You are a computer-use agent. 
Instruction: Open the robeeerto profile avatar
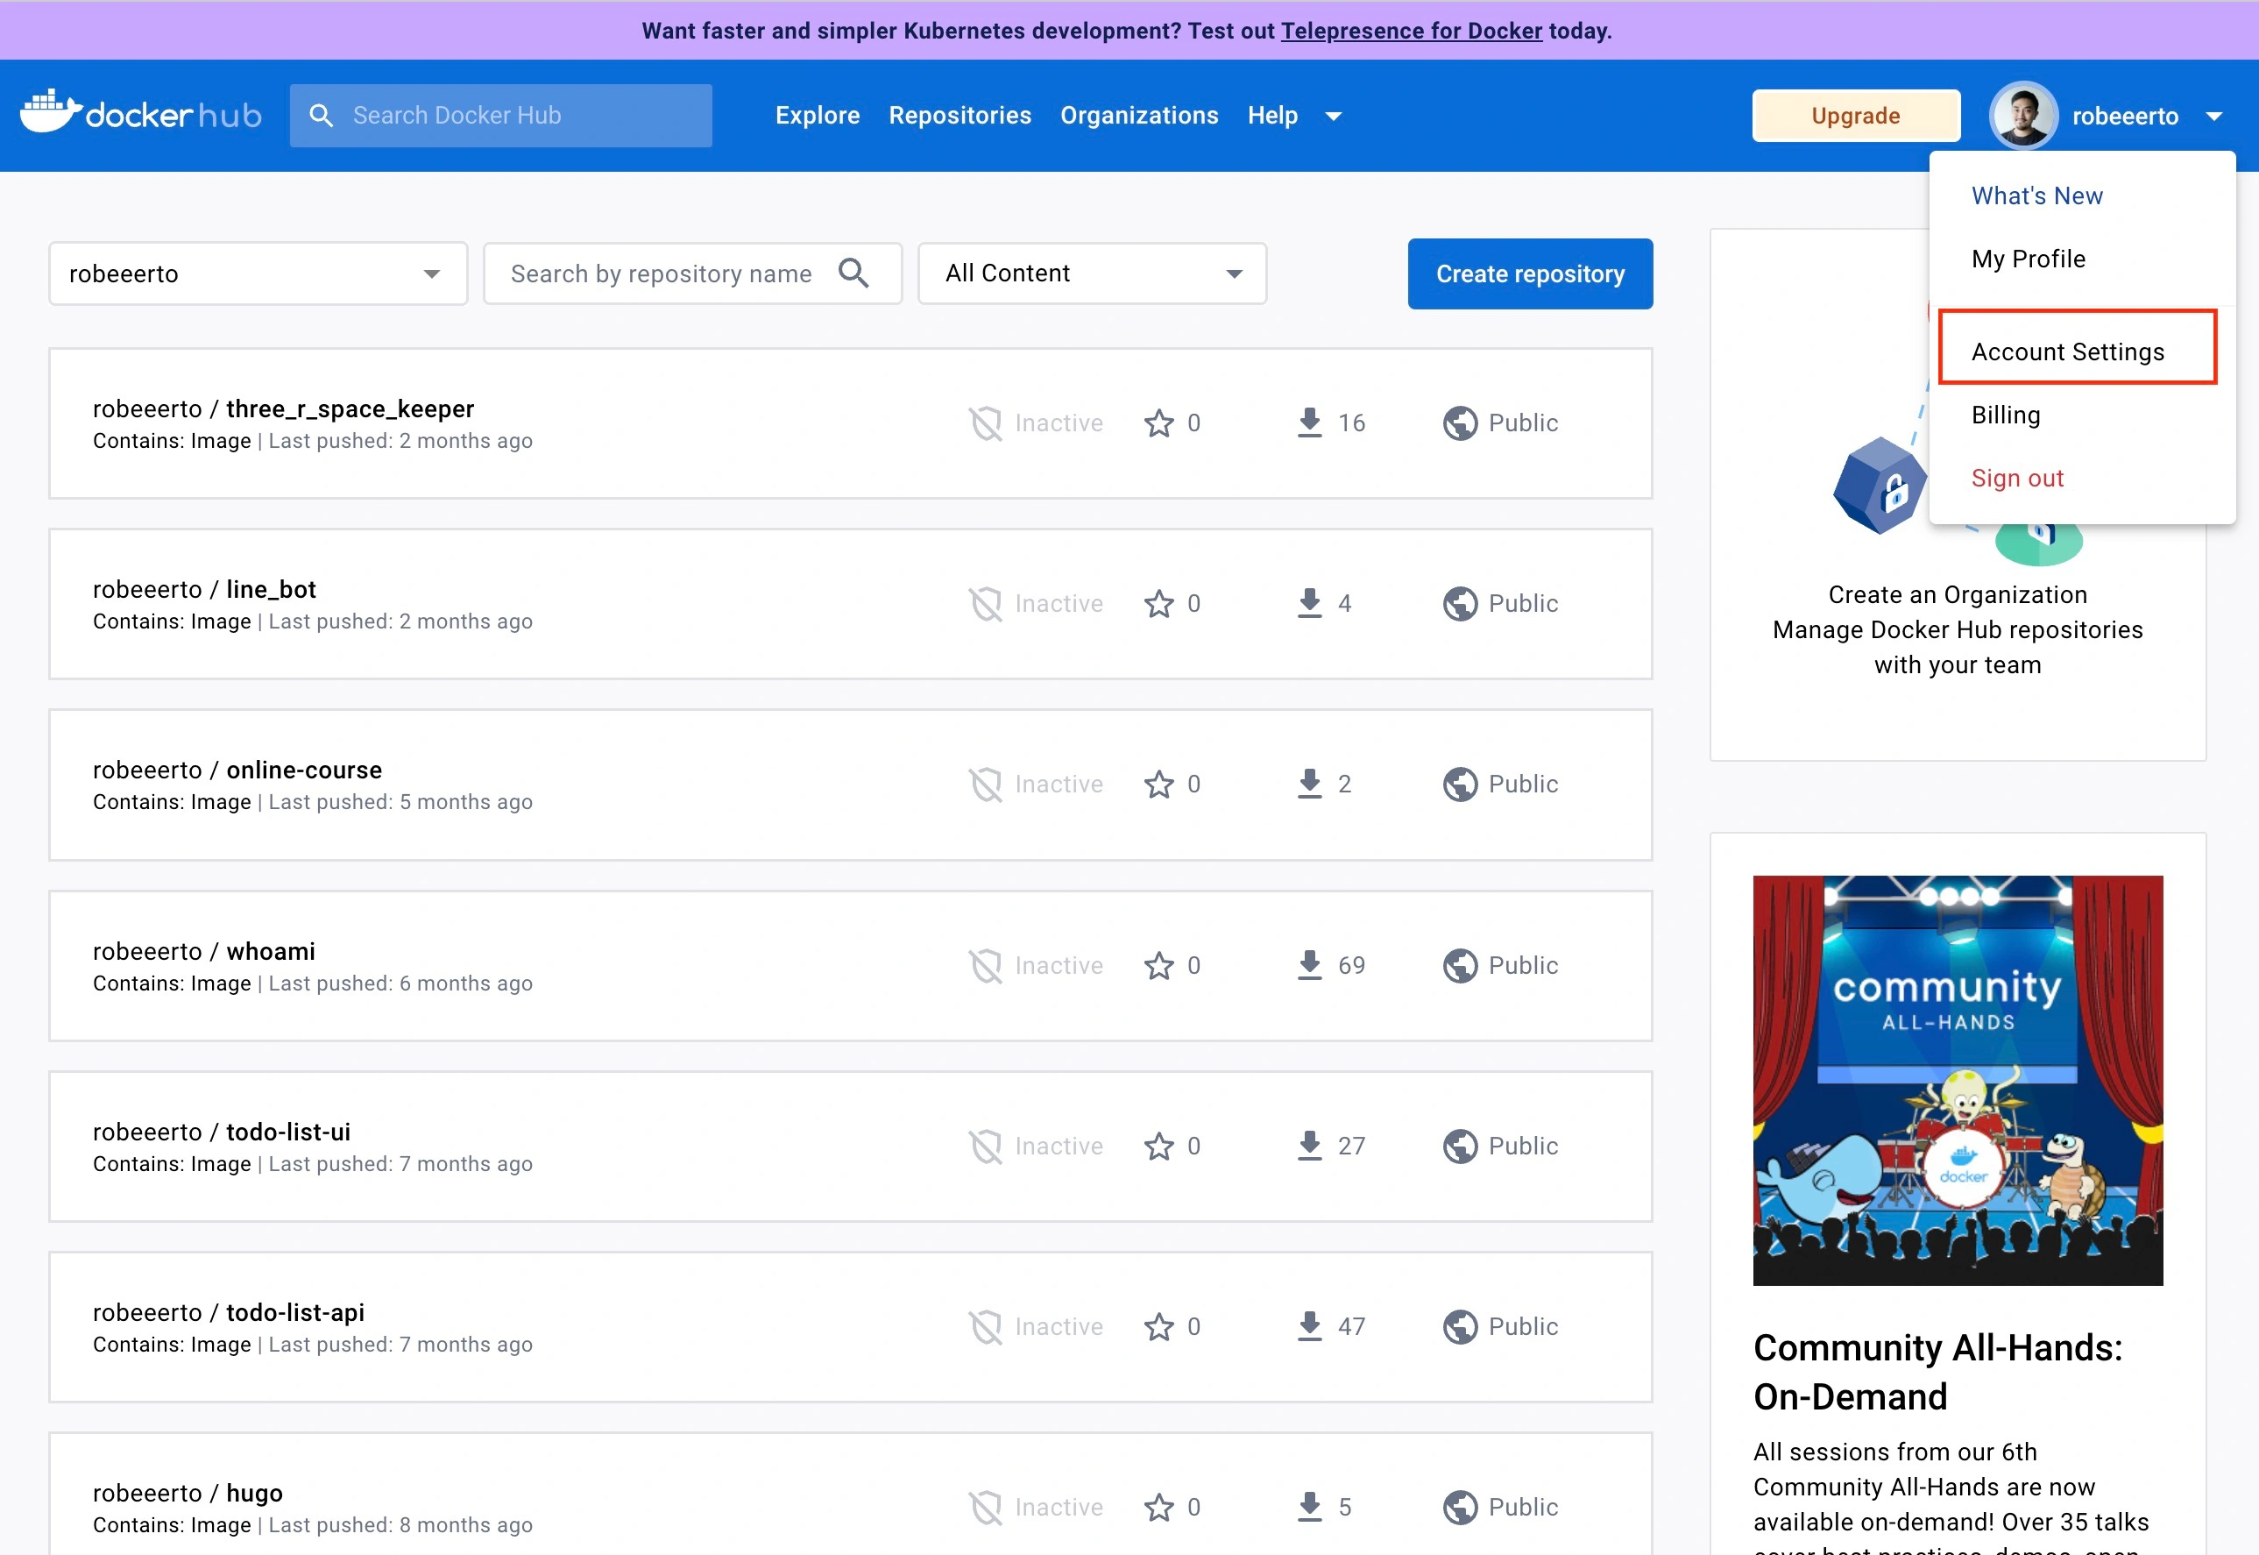[2023, 115]
